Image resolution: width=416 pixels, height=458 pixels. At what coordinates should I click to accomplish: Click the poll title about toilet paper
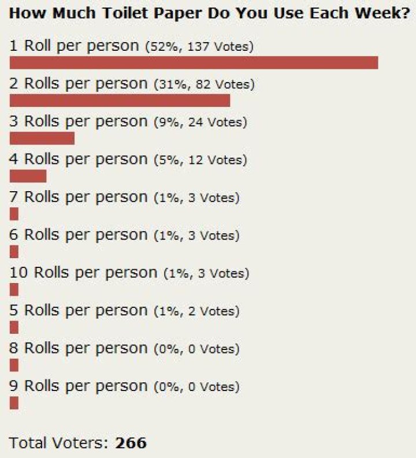pyautogui.click(x=208, y=13)
